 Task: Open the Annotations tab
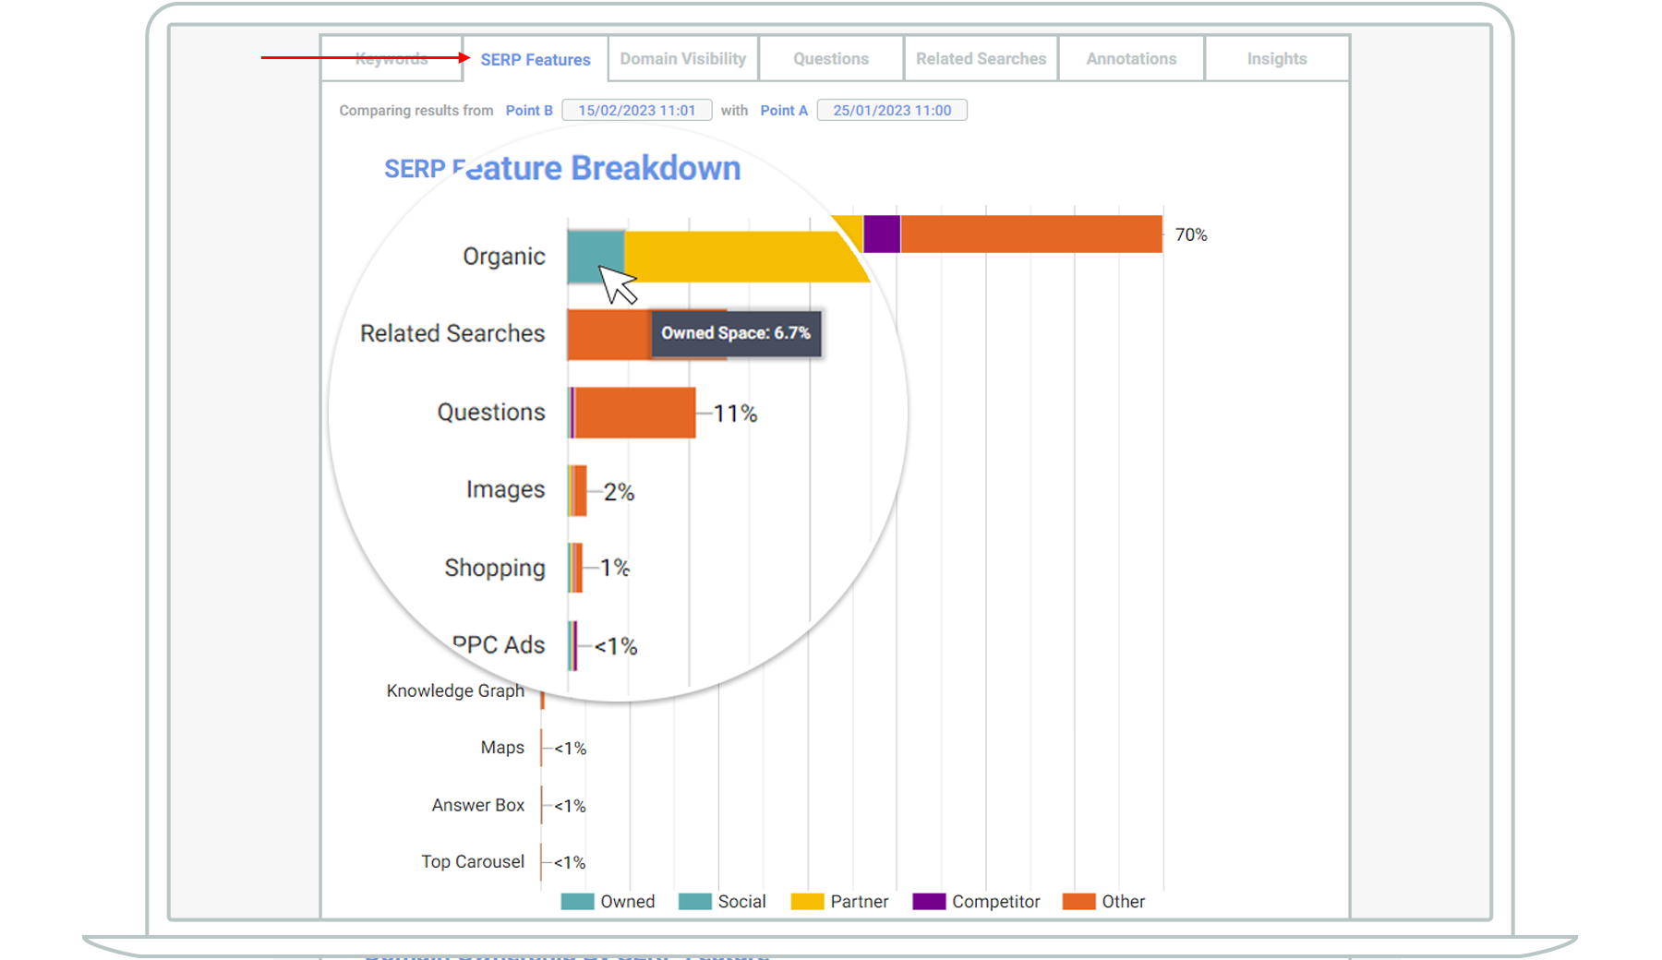(1131, 59)
